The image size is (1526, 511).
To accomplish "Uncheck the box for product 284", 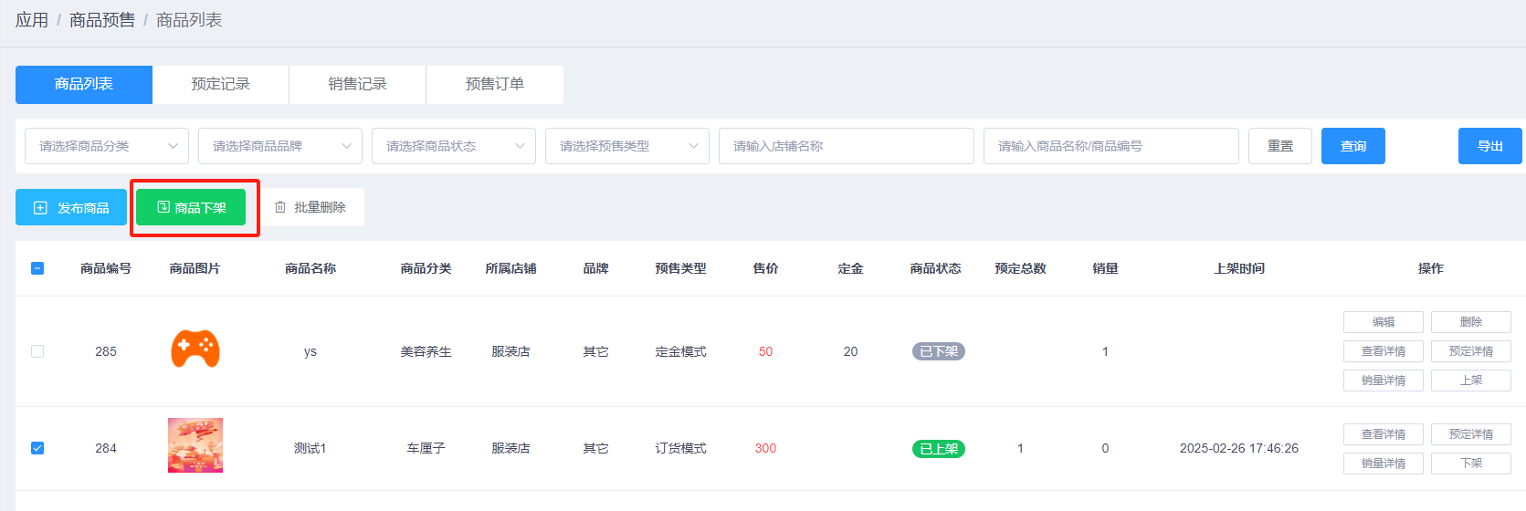I will pos(37,448).
